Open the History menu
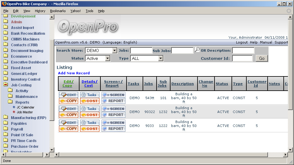Viewport: 294px width, 165px height. (x=40, y=11)
